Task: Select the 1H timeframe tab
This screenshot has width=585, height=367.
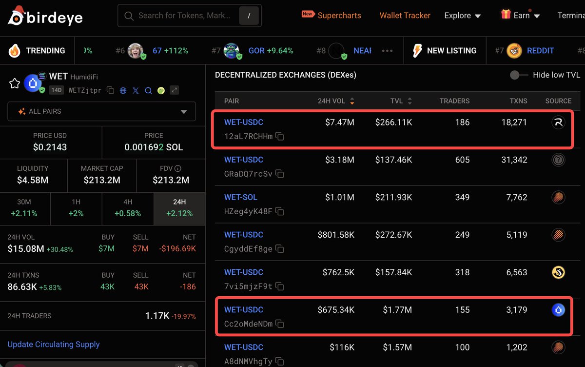Action: [77, 208]
